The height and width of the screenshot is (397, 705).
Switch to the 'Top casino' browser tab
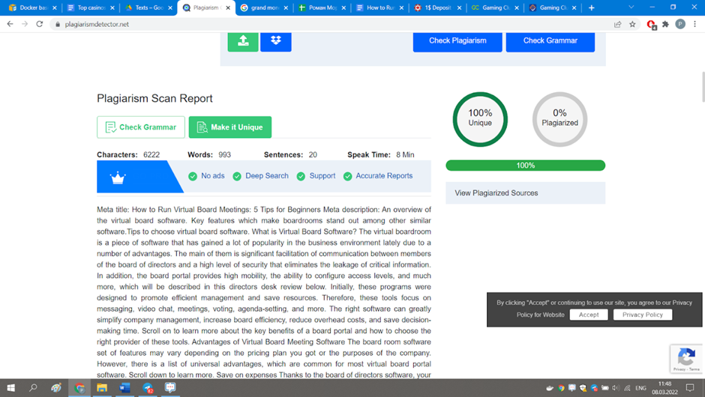[x=91, y=8]
